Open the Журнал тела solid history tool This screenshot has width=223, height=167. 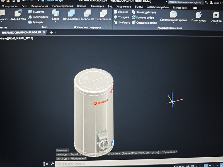point(18,15)
